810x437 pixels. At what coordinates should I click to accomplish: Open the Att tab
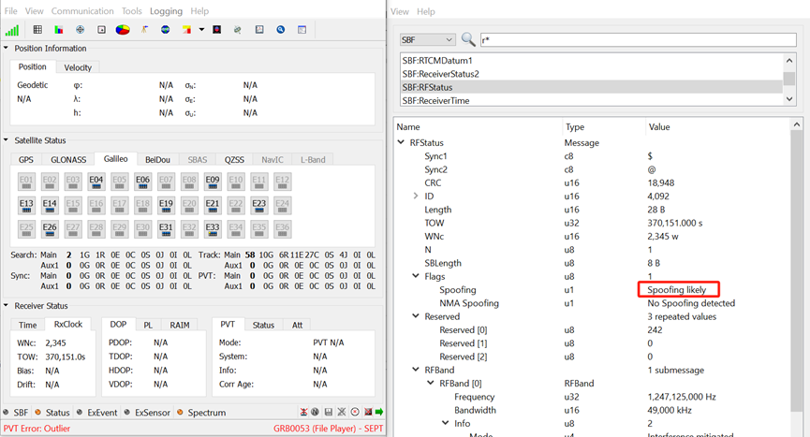coord(298,325)
